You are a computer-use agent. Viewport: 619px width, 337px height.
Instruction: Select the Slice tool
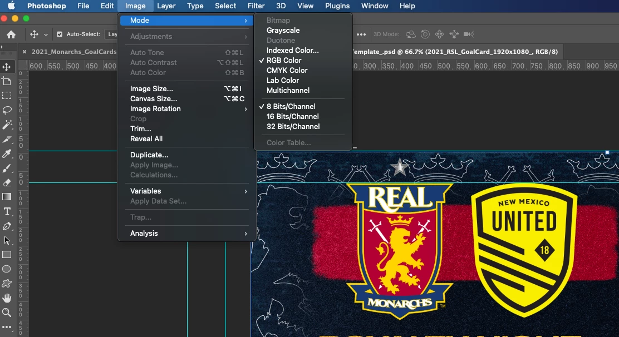tap(7, 139)
